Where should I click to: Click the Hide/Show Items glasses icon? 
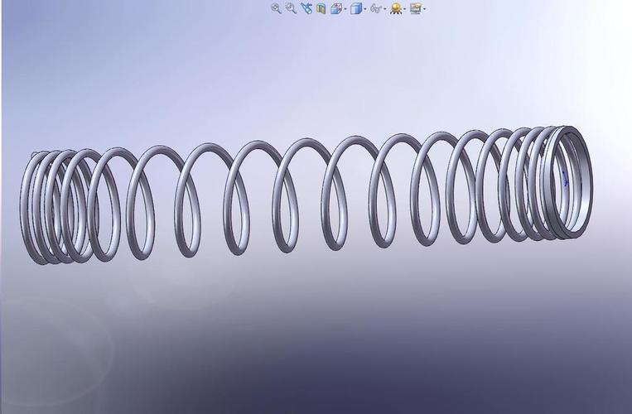(375, 8)
